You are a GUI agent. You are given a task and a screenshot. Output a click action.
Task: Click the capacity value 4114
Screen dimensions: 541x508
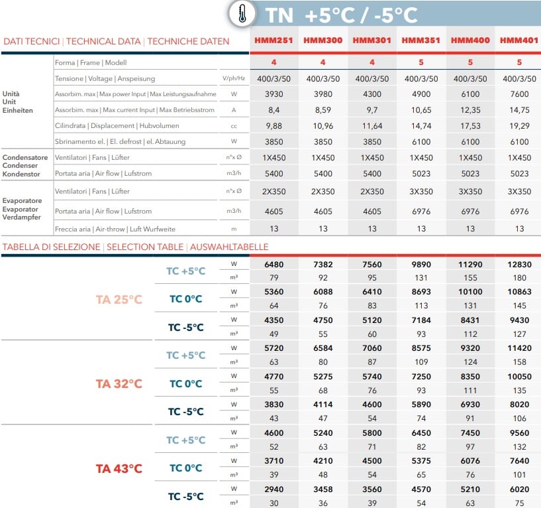pos(323,405)
